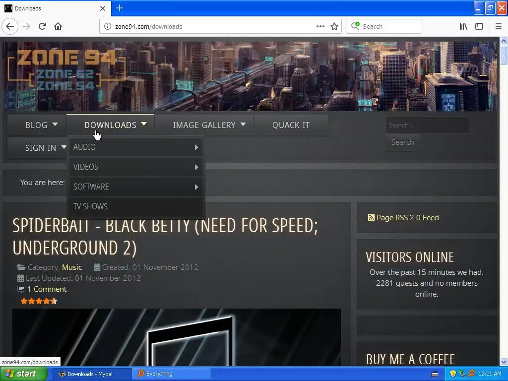
Task: Click the site Search text field
Action: [427, 126]
